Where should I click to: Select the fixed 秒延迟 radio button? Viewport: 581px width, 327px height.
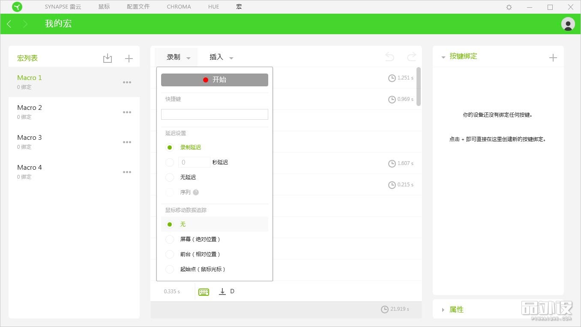coord(170,162)
